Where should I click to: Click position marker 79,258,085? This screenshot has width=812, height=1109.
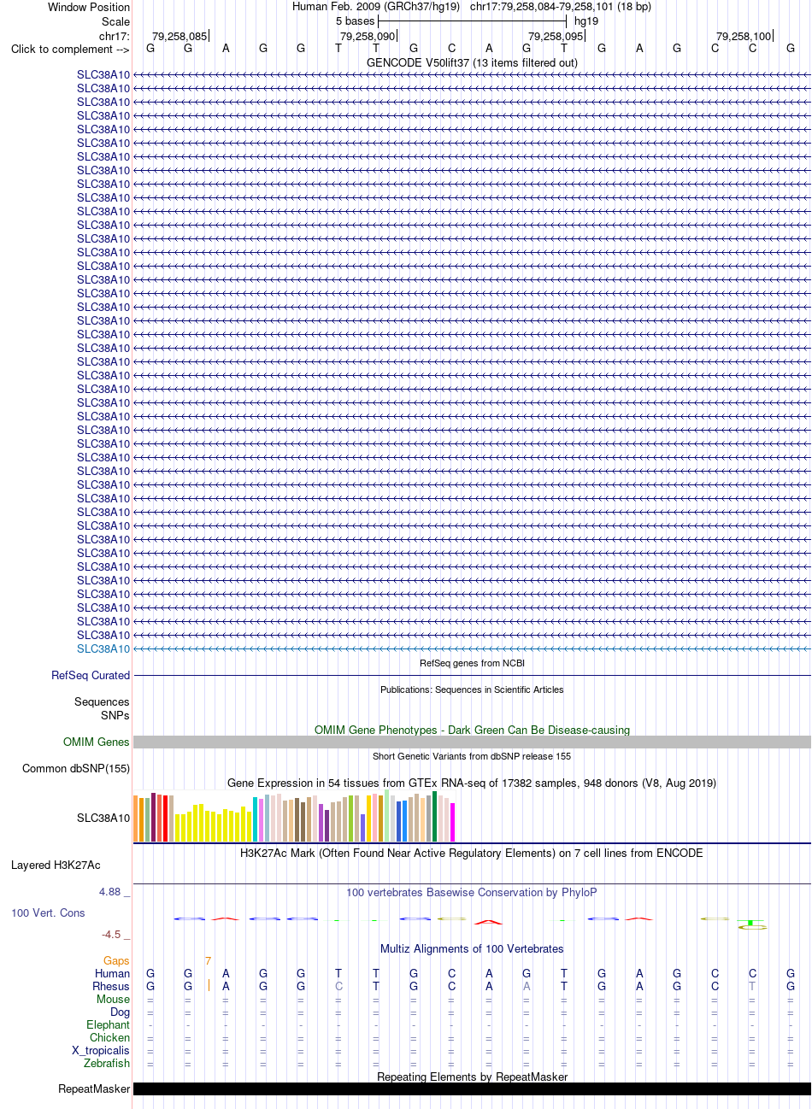[179, 36]
